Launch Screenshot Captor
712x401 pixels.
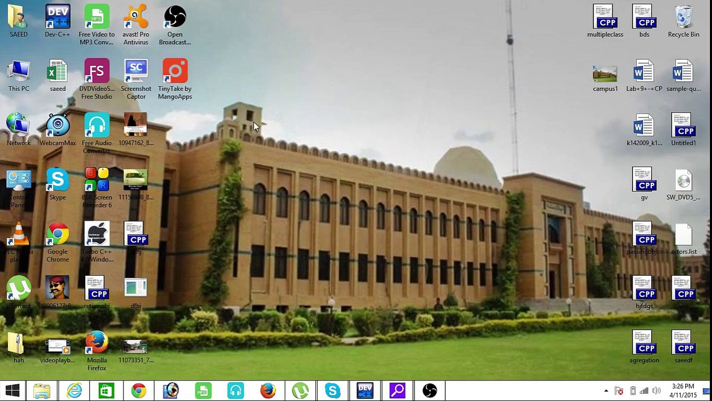click(x=136, y=80)
